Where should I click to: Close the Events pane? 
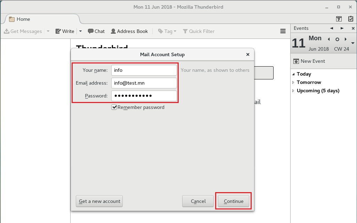[353, 28]
